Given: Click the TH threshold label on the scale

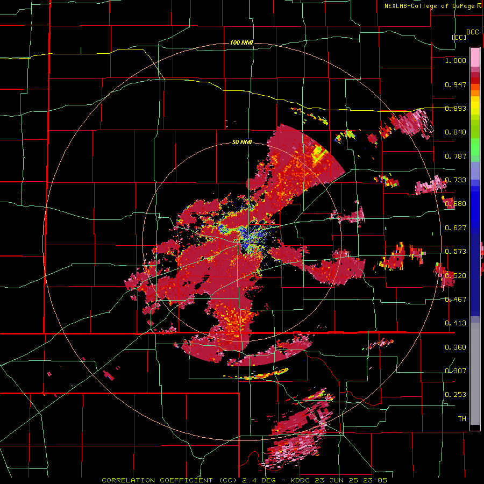Looking at the screenshot, I should pos(462,419).
